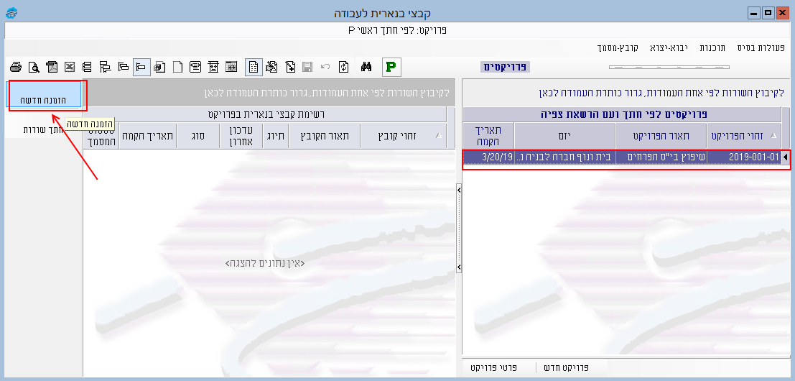Open print preview with the magnifier page icon
This screenshot has height=381, width=795.
[33, 68]
